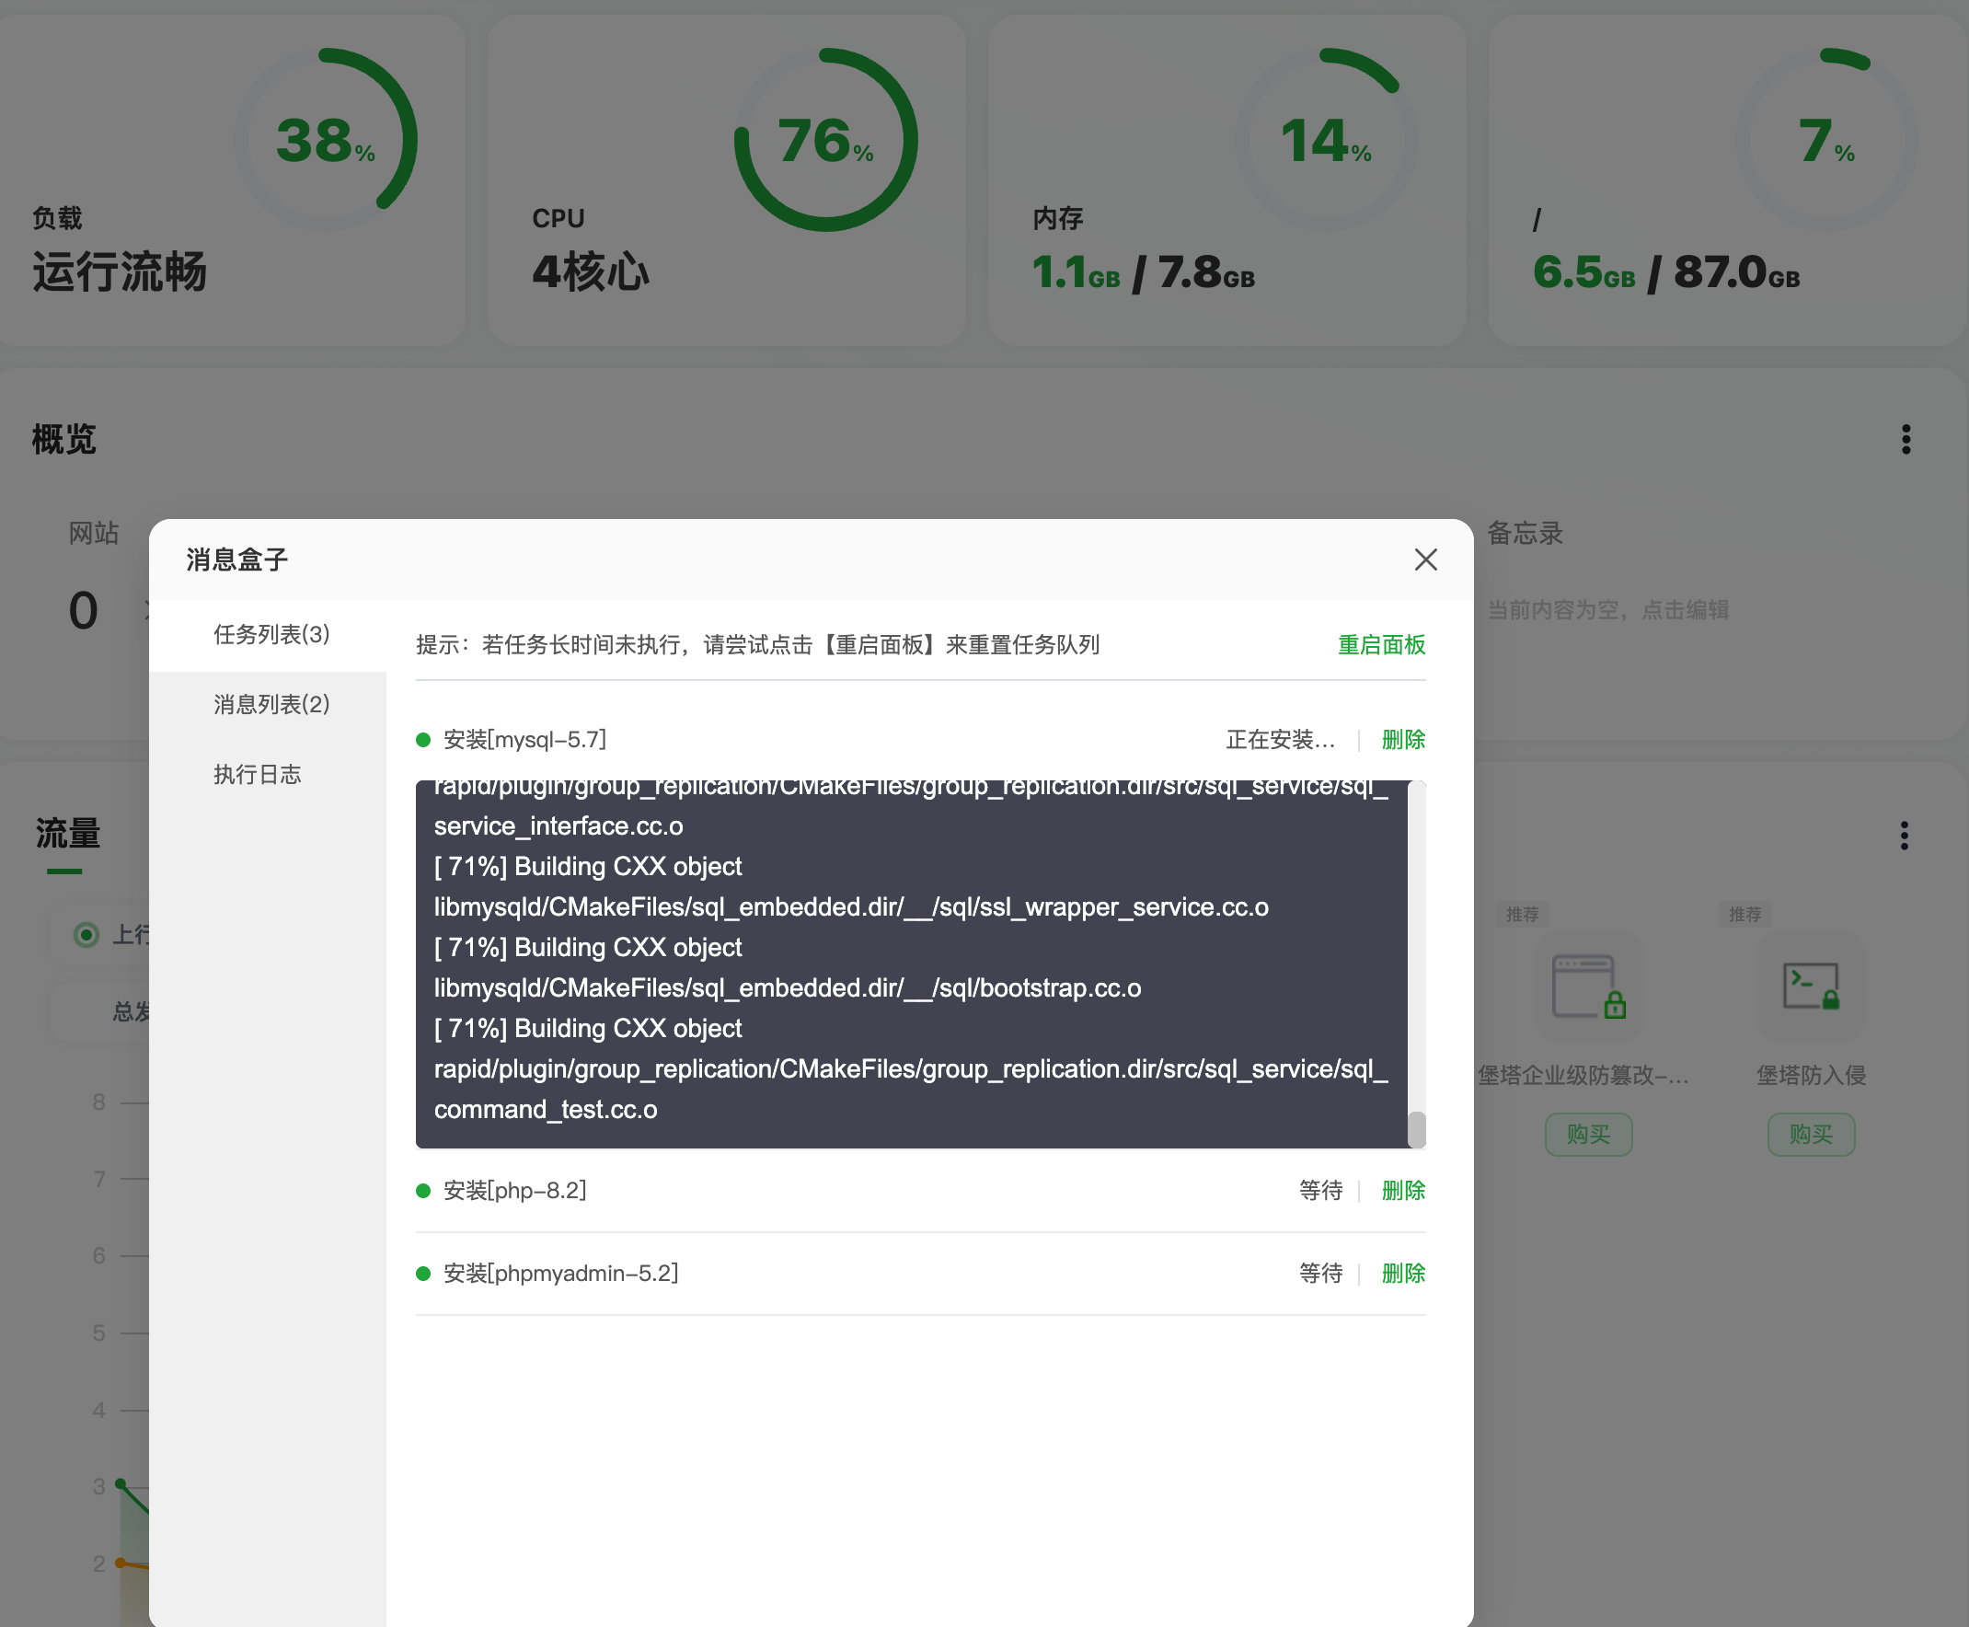
Task: Open the 概览 three-dot menu
Action: [1906, 439]
